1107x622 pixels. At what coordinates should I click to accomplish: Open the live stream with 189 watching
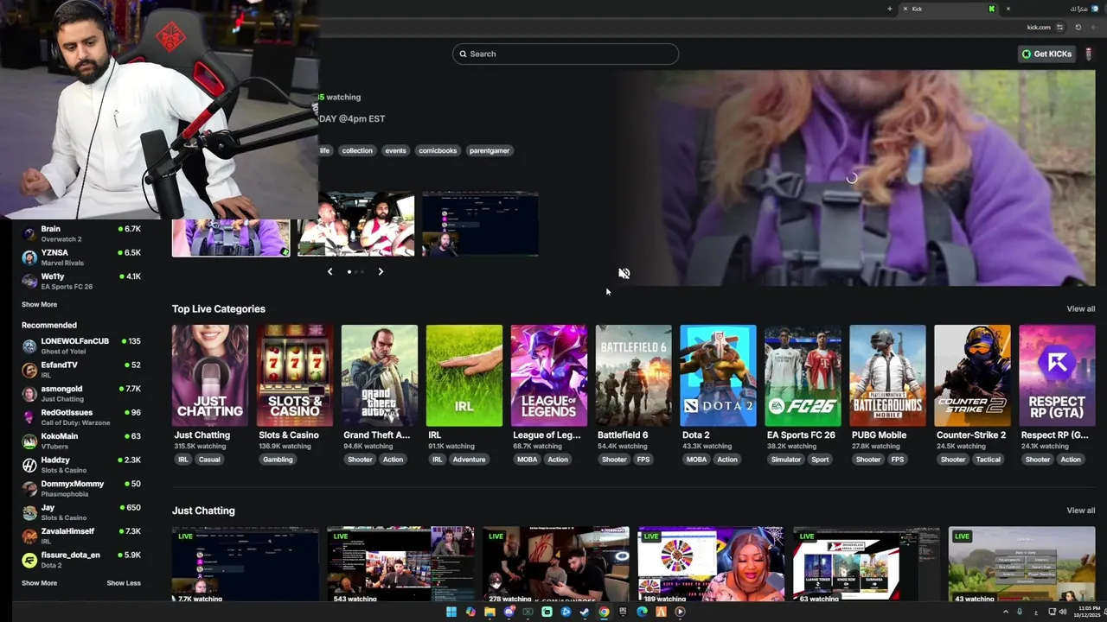pyautogui.click(x=711, y=564)
